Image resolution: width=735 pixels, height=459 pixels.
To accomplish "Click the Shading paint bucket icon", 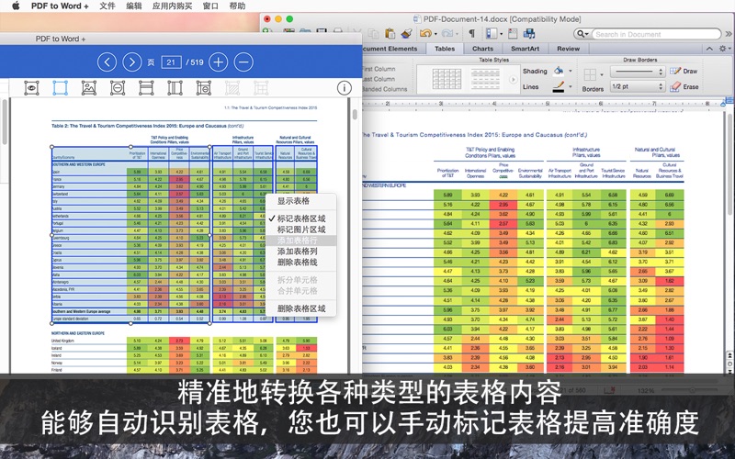I will point(559,71).
